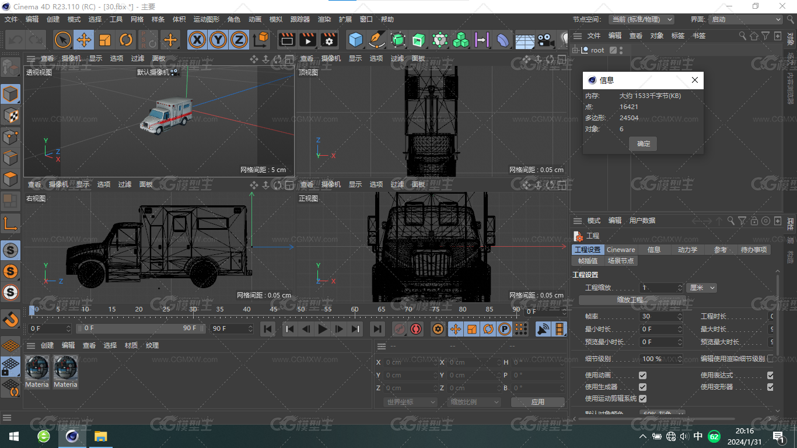The height and width of the screenshot is (448, 797).
Task: Enable the make editable mode icon
Action: coord(11,68)
